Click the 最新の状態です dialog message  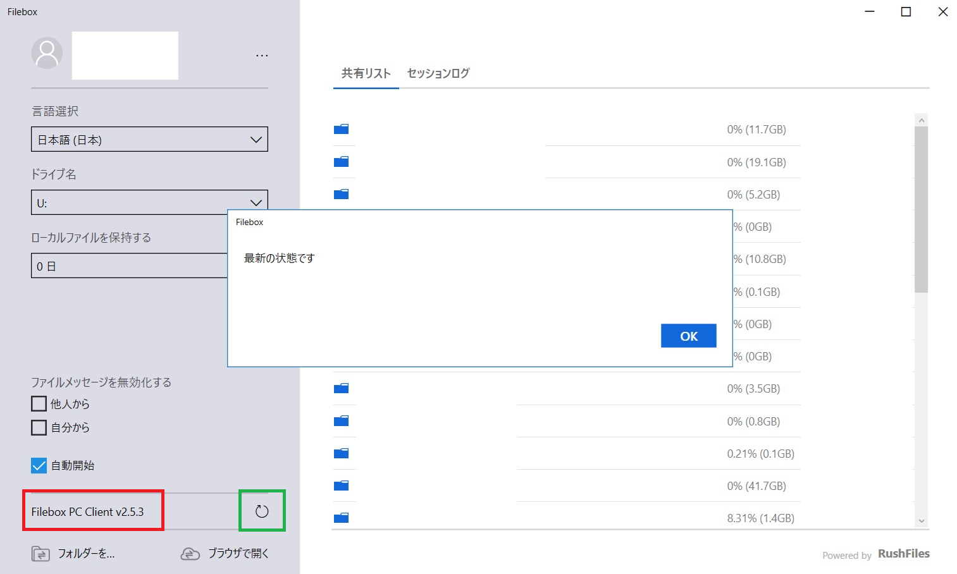tap(279, 258)
